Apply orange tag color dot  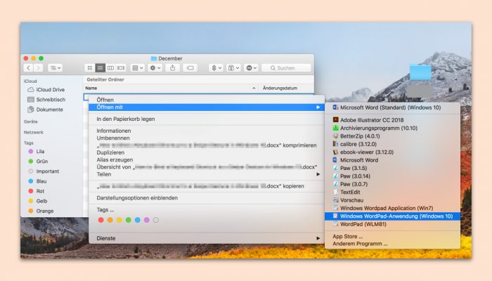tap(110, 220)
